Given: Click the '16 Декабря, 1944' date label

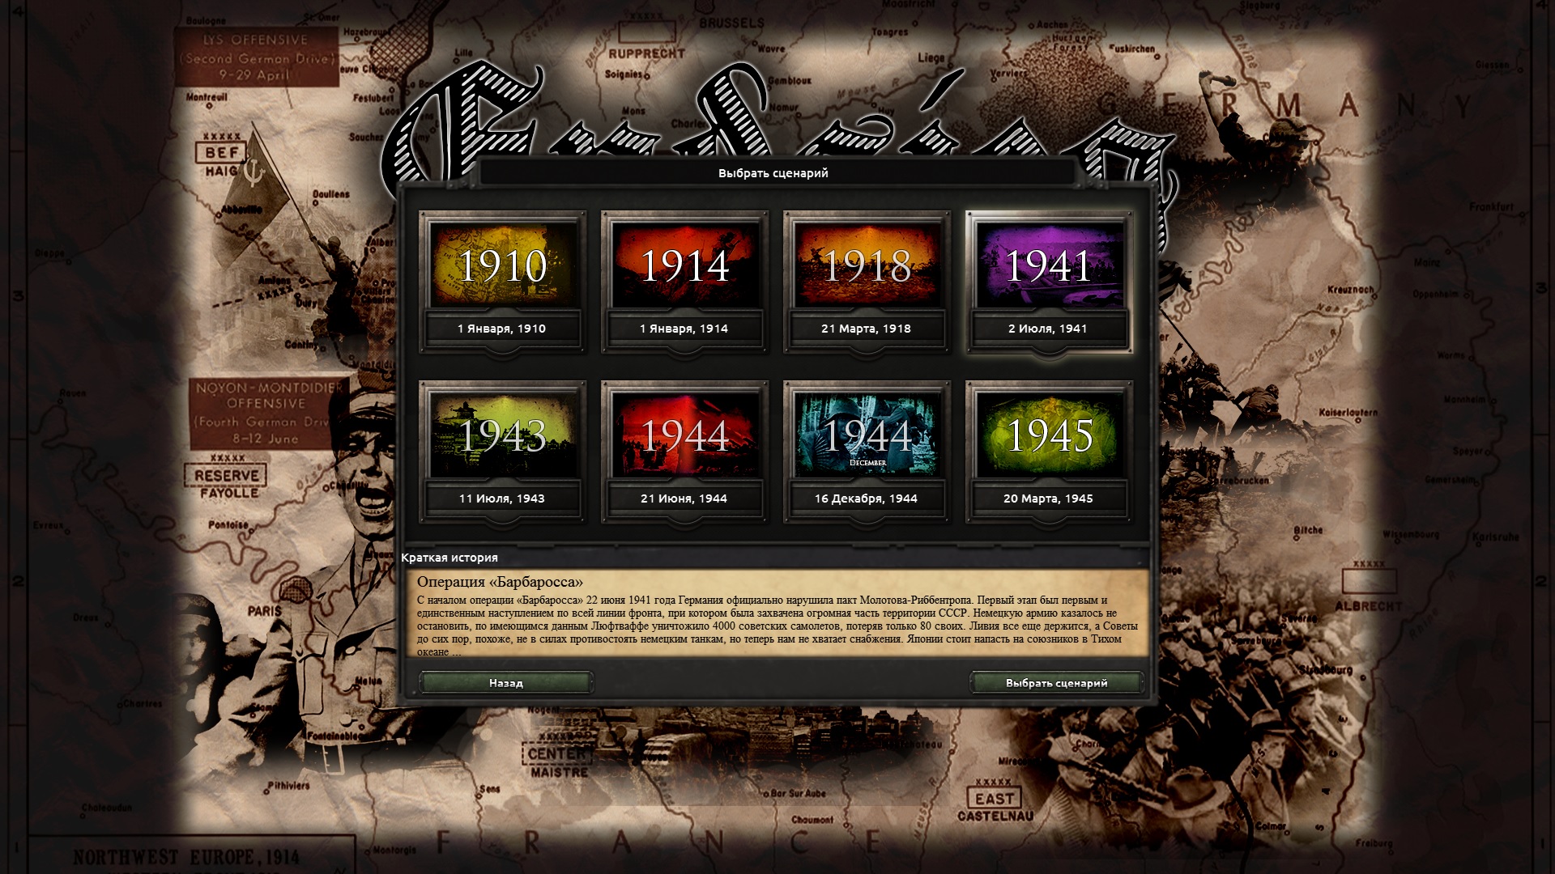Looking at the screenshot, I should click(x=866, y=499).
